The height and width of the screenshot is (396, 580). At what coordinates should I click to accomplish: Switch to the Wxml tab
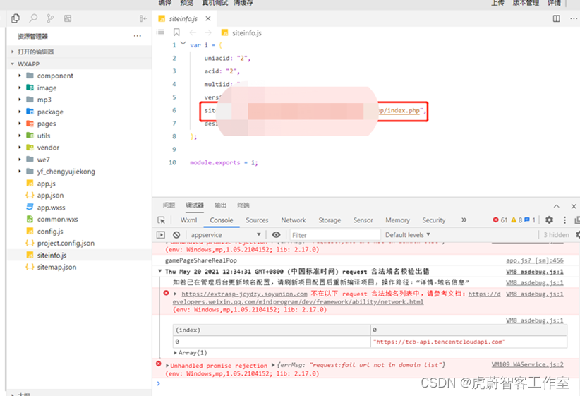188,220
